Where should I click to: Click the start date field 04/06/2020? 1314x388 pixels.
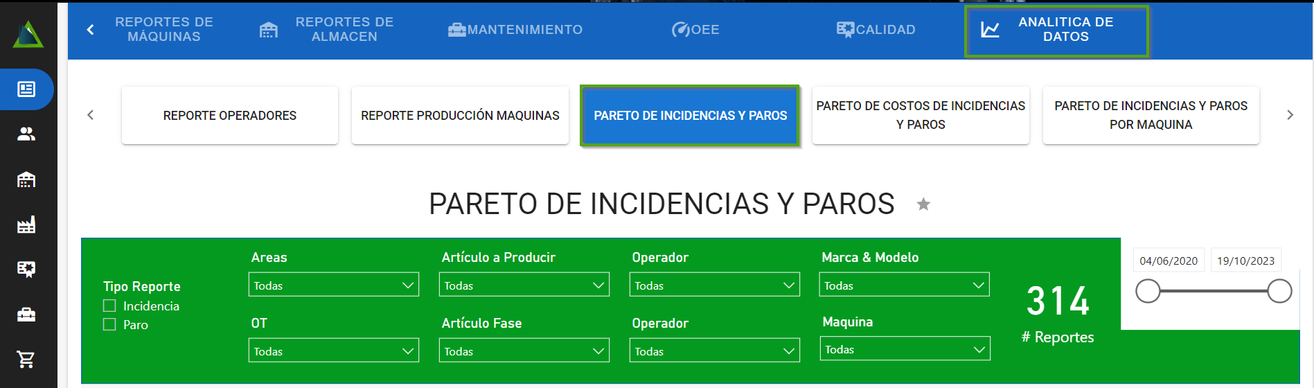pyautogui.click(x=1168, y=261)
